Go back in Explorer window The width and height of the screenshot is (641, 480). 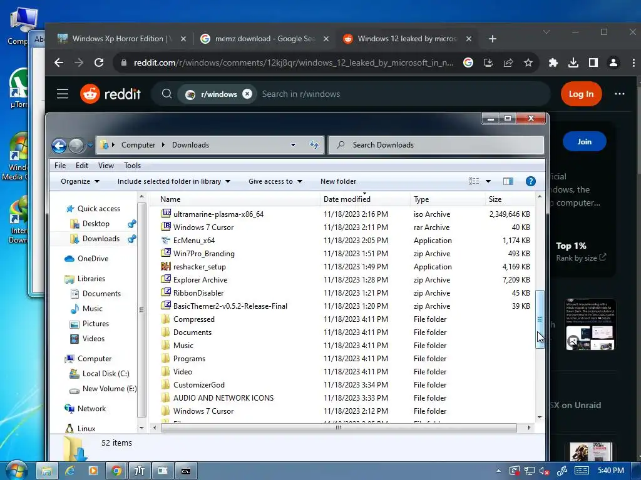click(x=59, y=145)
